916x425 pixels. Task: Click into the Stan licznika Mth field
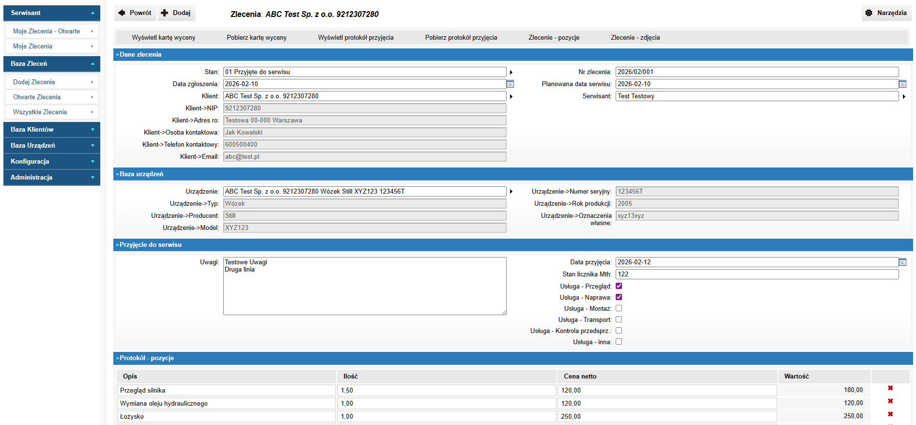click(756, 274)
